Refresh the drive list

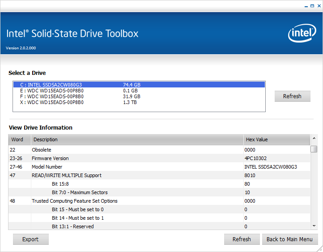(292, 96)
